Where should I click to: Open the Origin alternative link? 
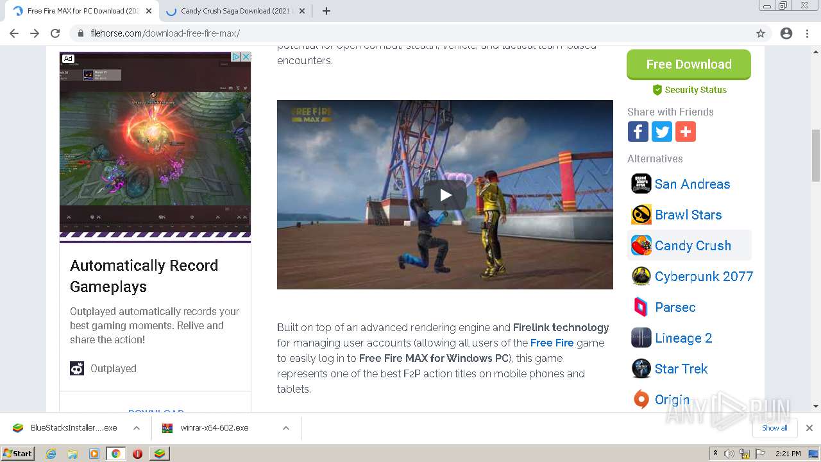pyautogui.click(x=672, y=400)
